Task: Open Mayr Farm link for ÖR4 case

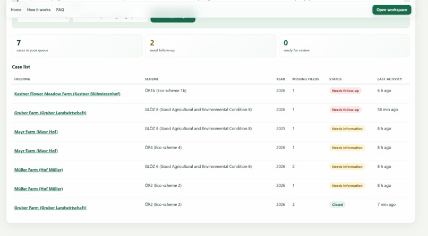Action: (36, 151)
